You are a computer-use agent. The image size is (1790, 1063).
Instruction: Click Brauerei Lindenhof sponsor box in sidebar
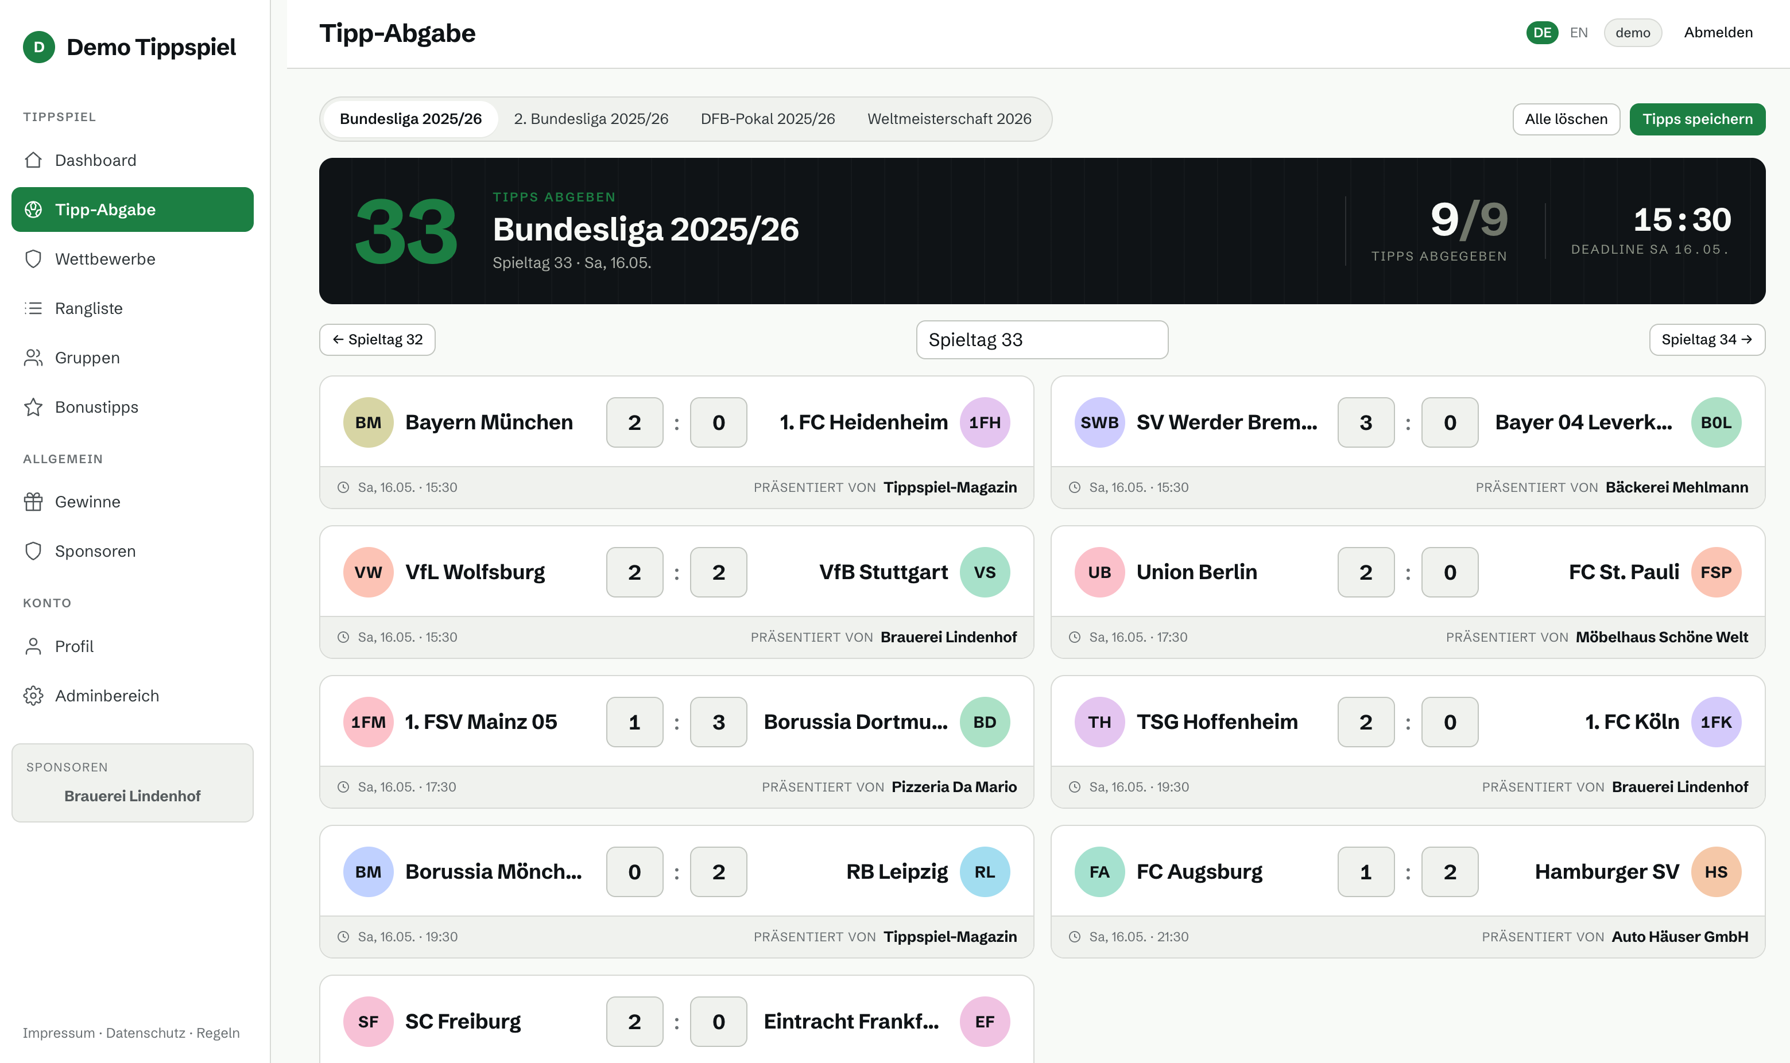[133, 783]
